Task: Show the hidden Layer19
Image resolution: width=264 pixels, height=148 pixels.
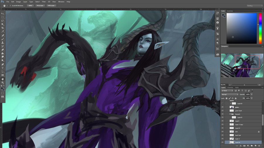Action: [222, 104]
